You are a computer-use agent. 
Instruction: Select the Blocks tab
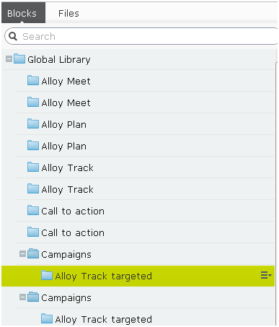pos(23,13)
